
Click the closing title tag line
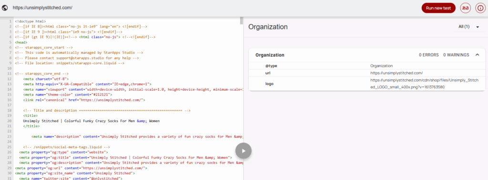pyautogui.click(x=31, y=126)
